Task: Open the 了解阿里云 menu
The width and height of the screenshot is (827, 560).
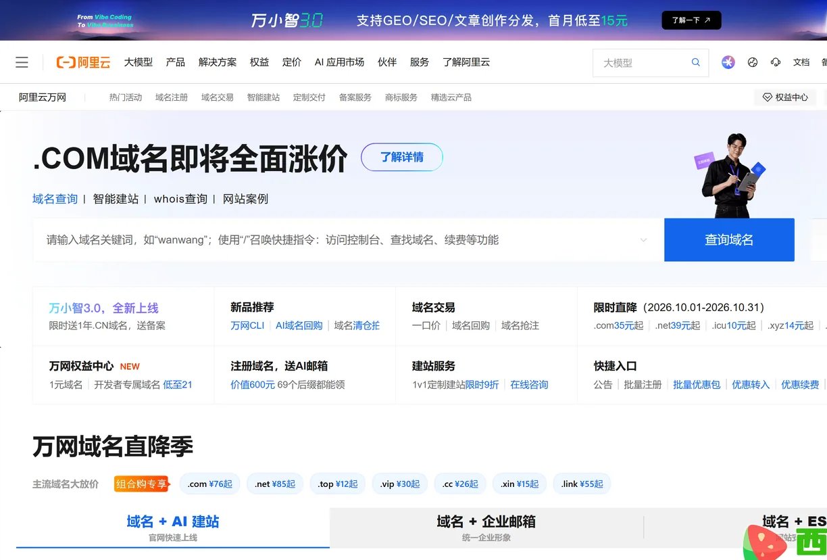Action: point(466,62)
